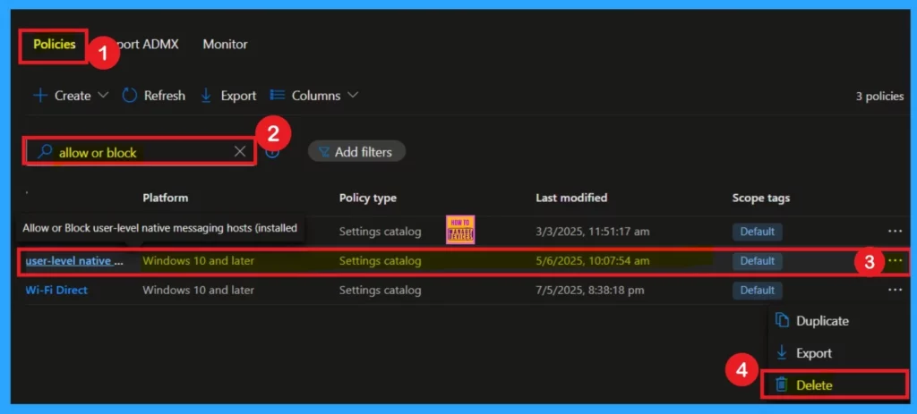Select the 3/3/2025, 11:51:17 am date cell

(x=593, y=232)
